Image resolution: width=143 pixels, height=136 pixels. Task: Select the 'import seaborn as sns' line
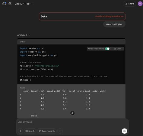tap(33, 52)
